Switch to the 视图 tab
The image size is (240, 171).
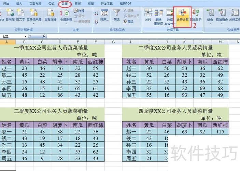point(90,3)
